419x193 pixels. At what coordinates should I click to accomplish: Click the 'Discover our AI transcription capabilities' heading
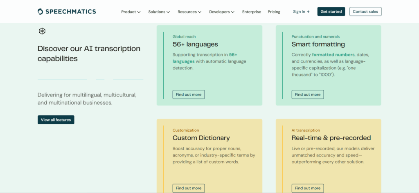pyautogui.click(x=89, y=54)
